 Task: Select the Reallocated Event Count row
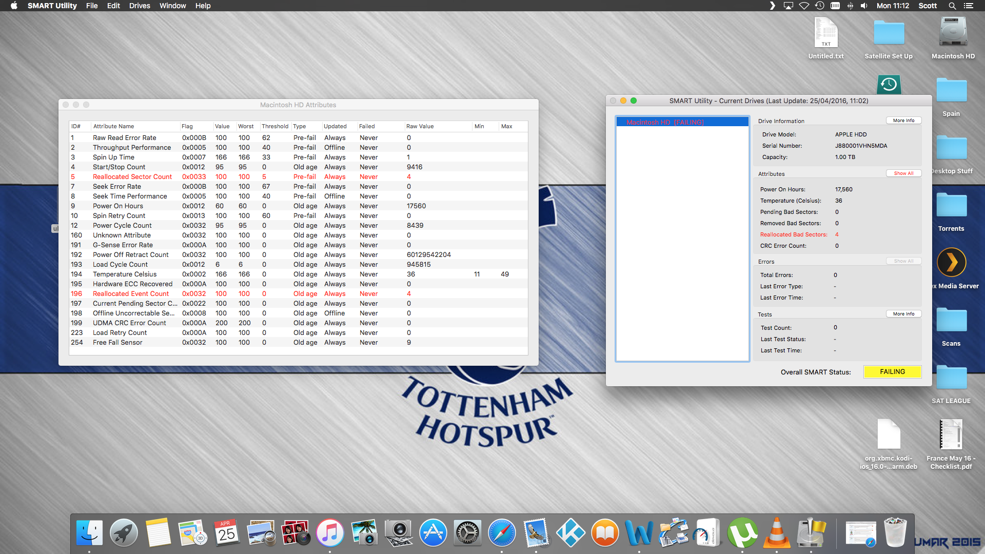pyautogui.click(x=299, y=294)
